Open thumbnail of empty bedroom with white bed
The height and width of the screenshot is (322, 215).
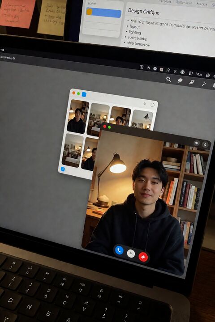(x=73, y=150)
